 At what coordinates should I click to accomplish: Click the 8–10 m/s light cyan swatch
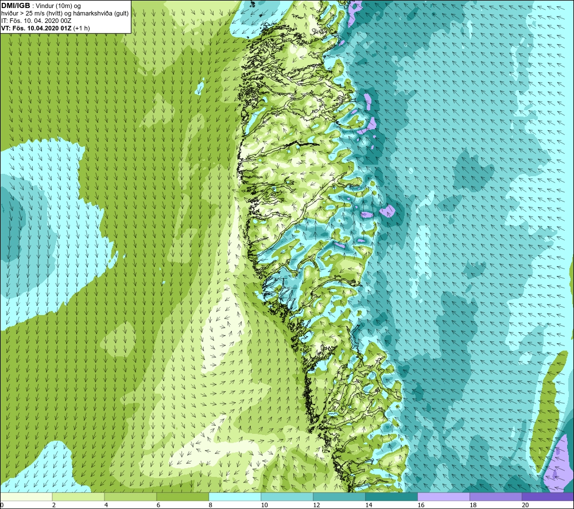click(235, 496)
